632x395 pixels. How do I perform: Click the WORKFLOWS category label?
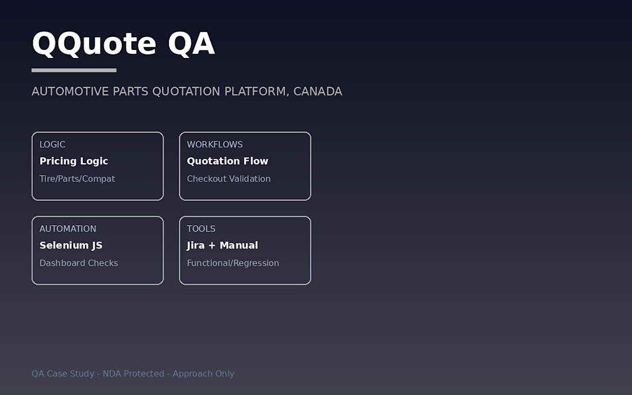click(x=215, y=144)
